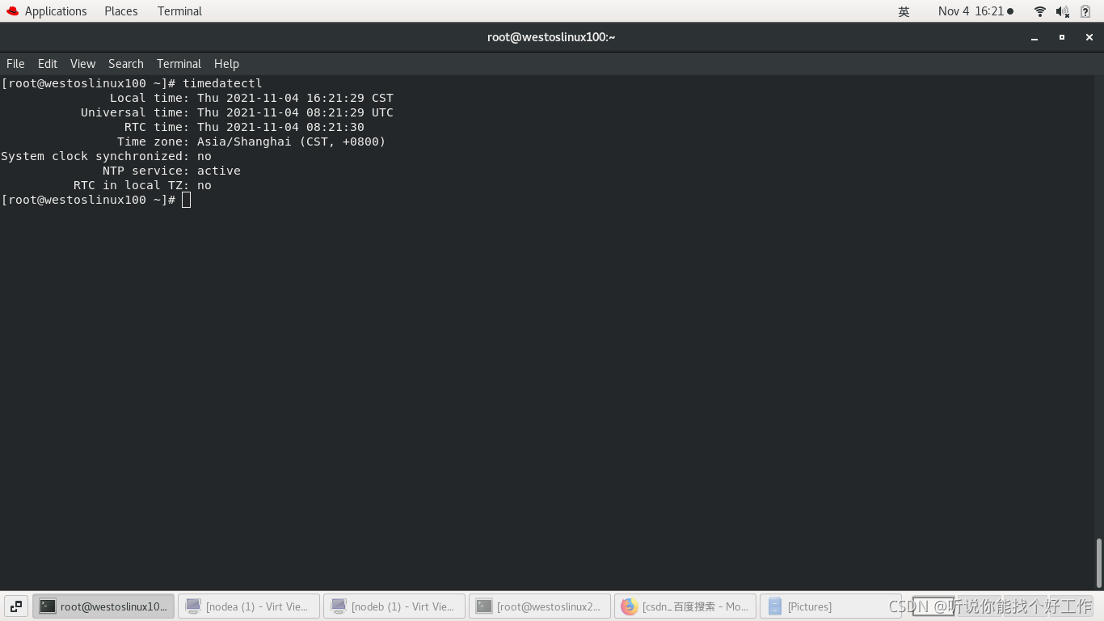This screenshot has width=1104, height=621.
Task: Click the Wi-Fi network icon
Action: coord(1040,11)
